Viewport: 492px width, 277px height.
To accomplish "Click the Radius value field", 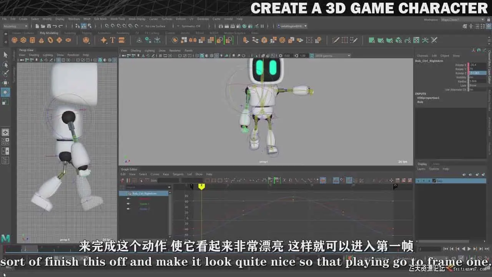I will click(478, 82).
